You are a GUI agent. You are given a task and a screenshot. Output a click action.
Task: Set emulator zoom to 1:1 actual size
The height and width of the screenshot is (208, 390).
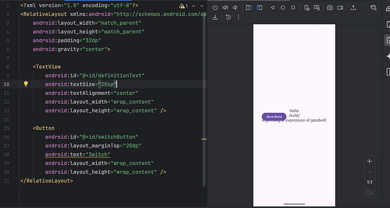click(369, 182)
